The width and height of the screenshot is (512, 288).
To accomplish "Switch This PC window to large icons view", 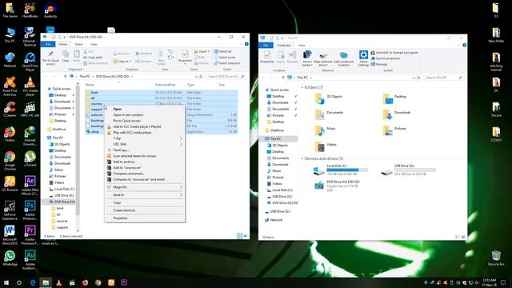I will [463, 237].
